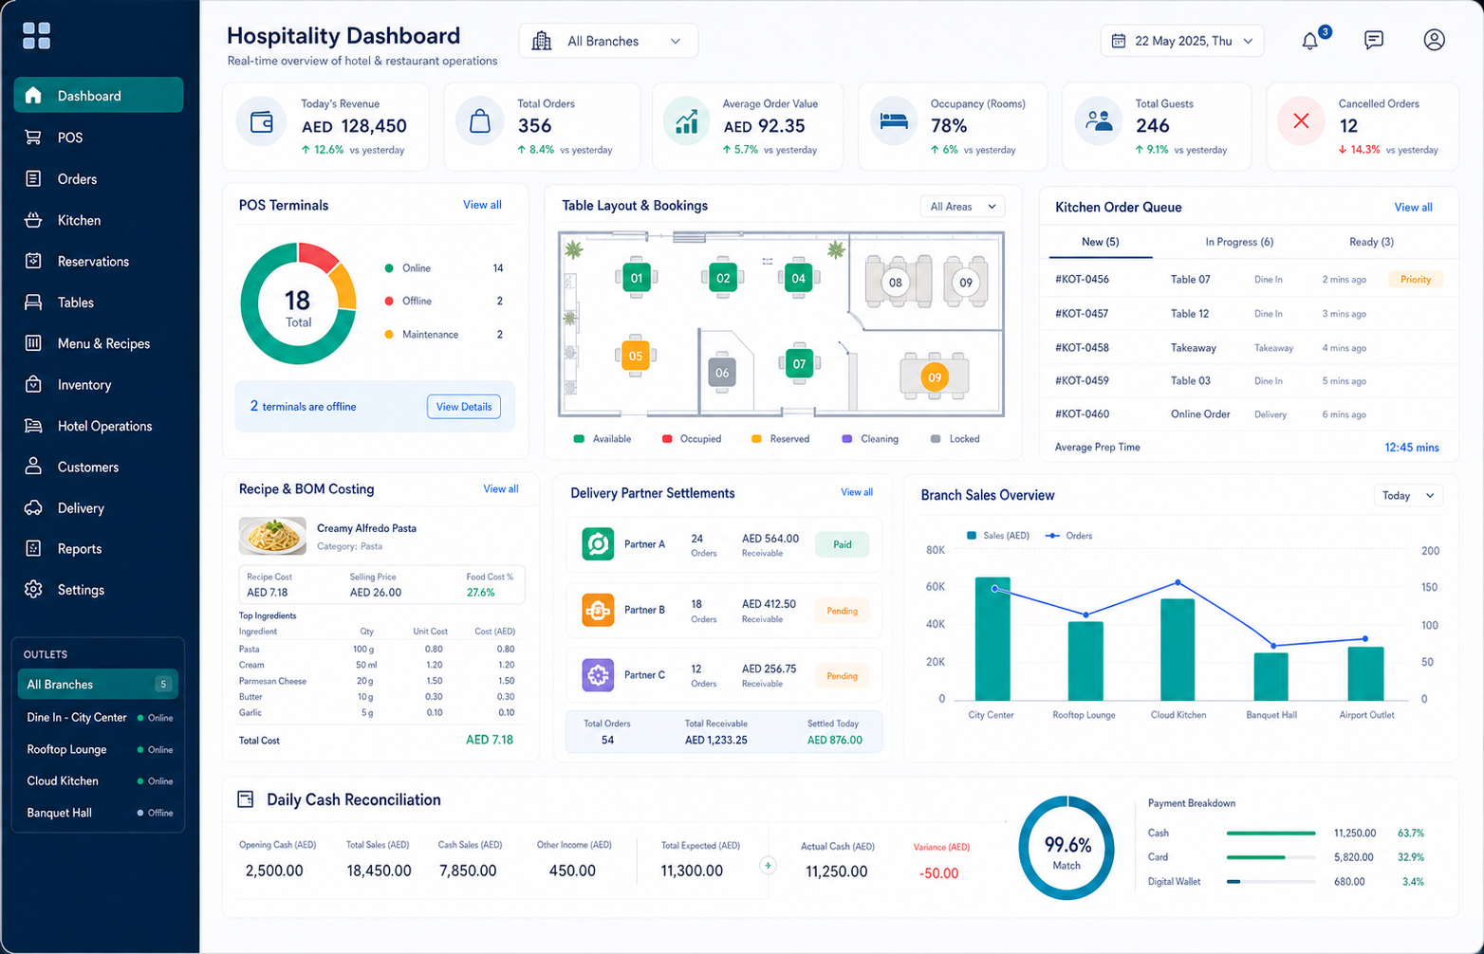
Task: Click the Menu & Recipes icon in sidebar
Action: [x=33, y=343]
